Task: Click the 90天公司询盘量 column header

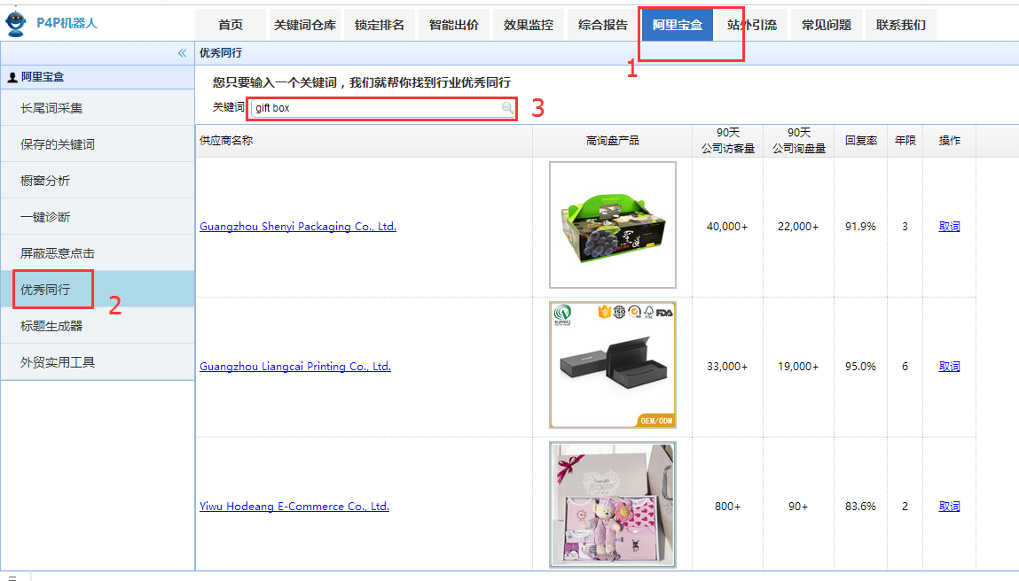Action: click(x=799, y=140)
